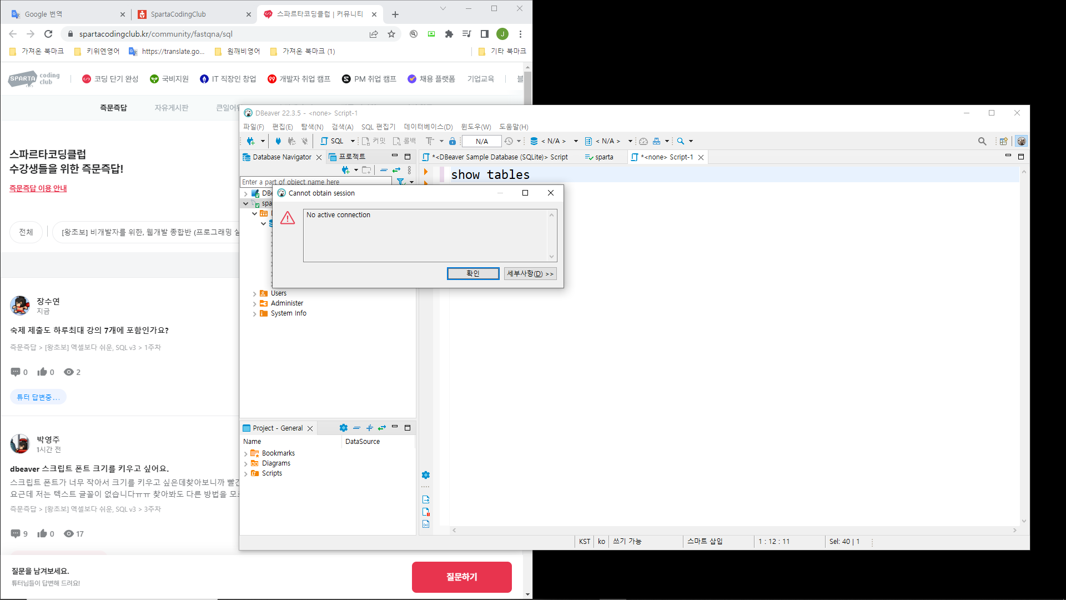Click the Connect plug icon in DBeaver toolbar
Screen dimensions: 1066x600
pos(278,141)
